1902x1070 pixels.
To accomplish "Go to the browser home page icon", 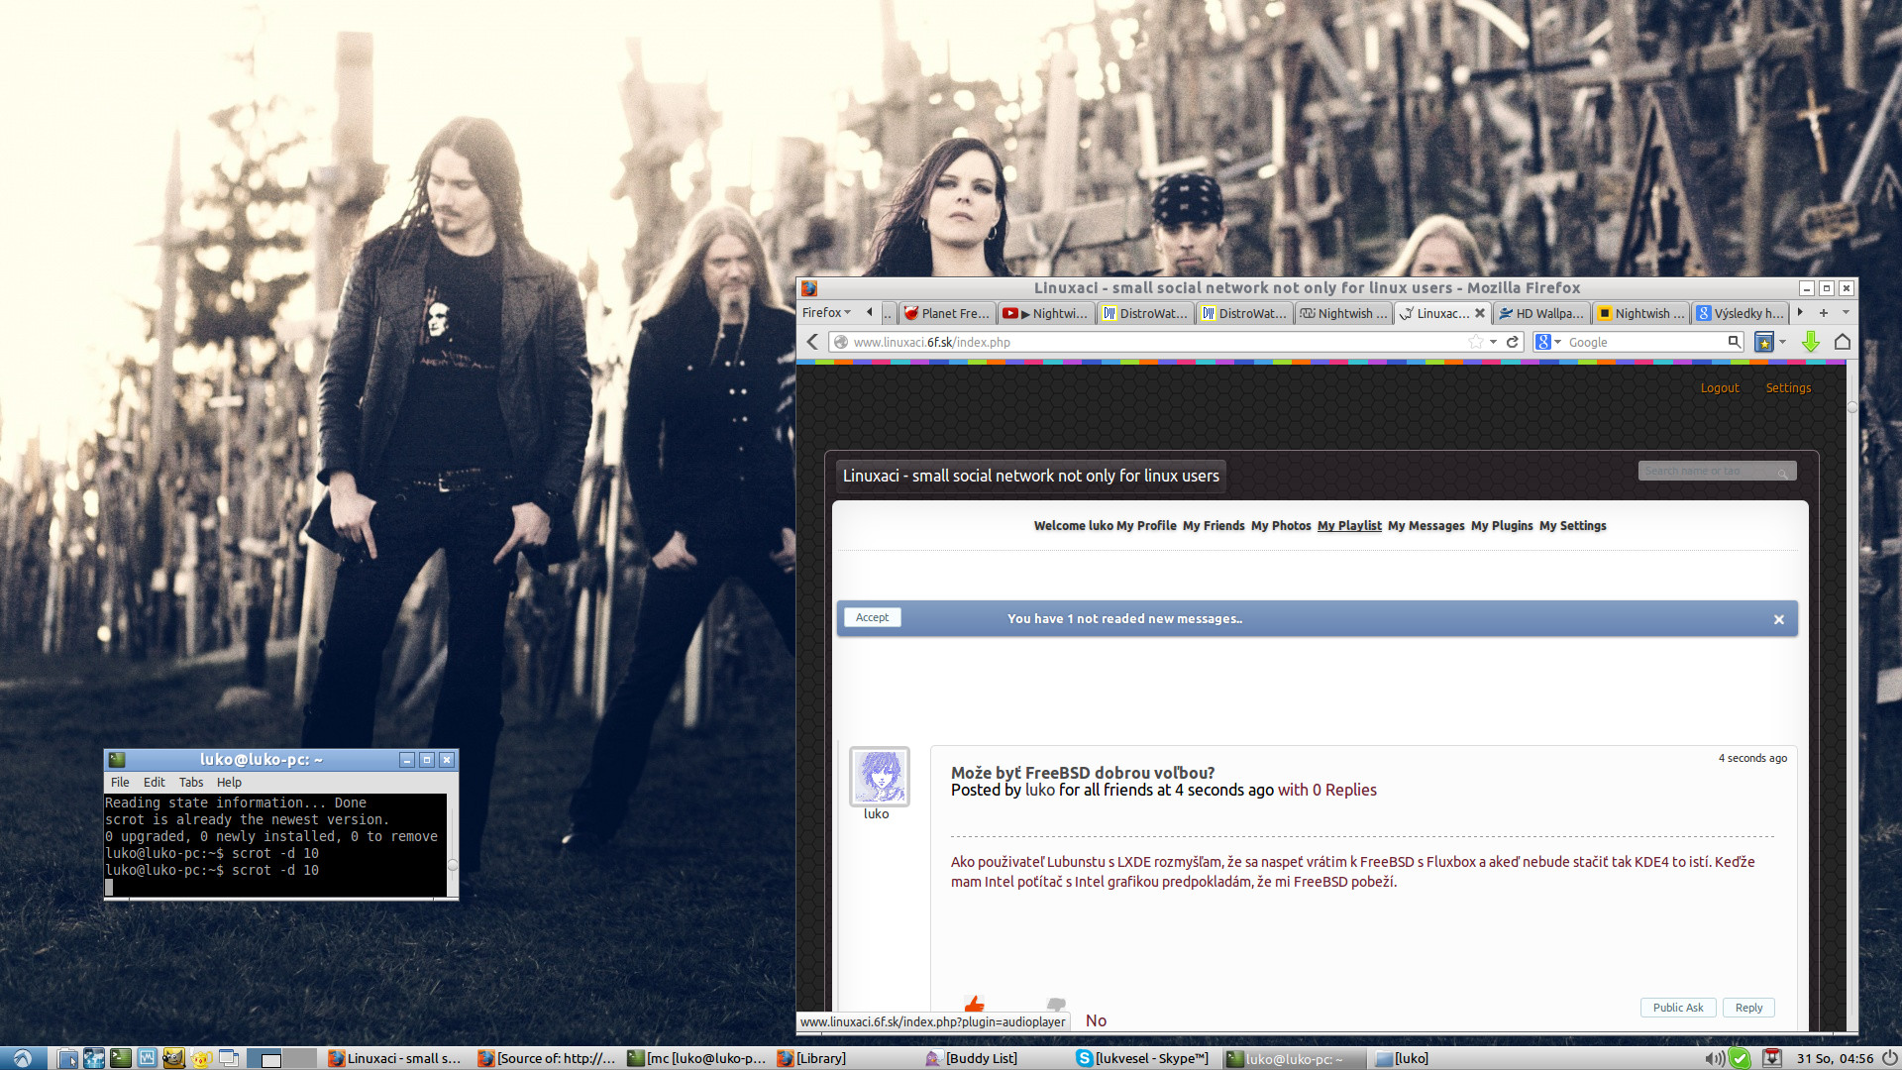I will click(x=1843, y=342).
